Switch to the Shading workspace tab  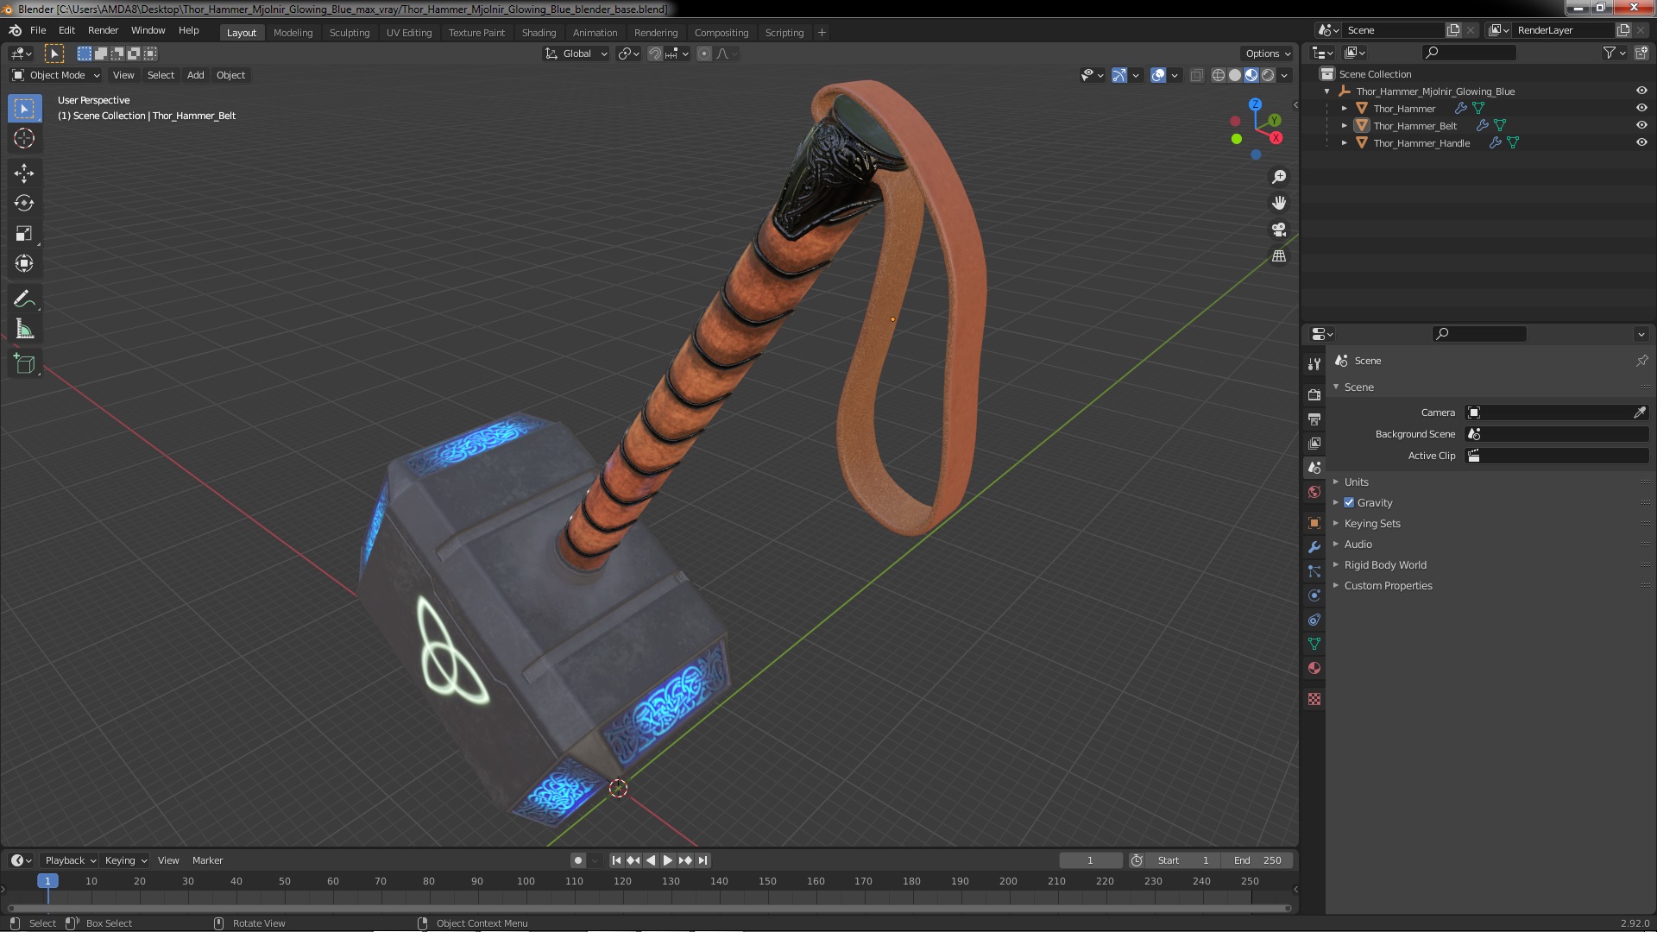click(539, 32)
